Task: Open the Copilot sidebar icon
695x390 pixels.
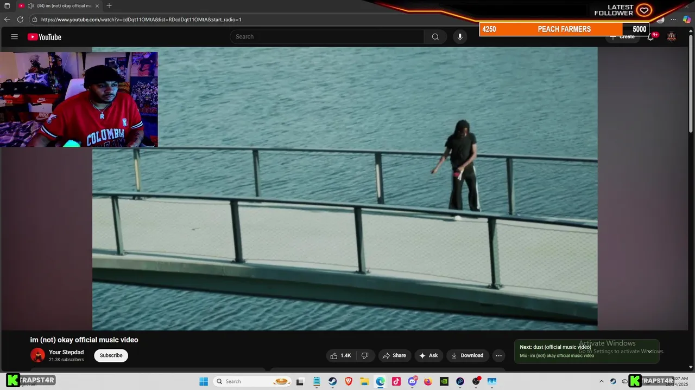Action: [687, 19]
